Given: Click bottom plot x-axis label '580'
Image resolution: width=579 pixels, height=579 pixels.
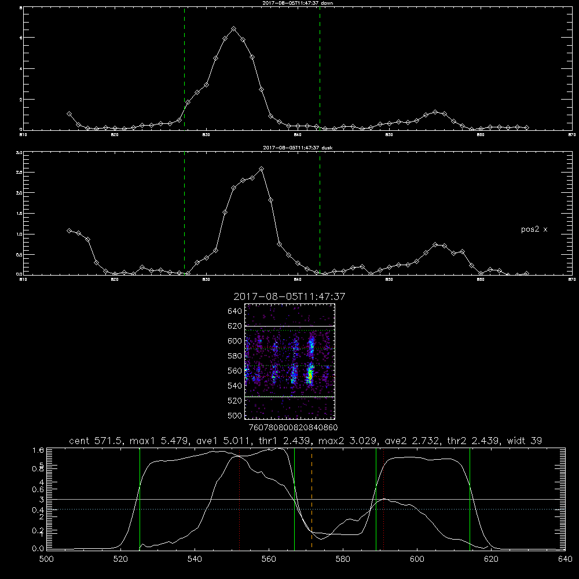Looking at the screenshot, I should [343, 559].
